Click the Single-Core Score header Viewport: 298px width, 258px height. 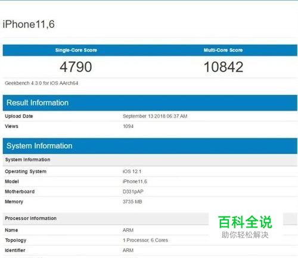point(76,50)
